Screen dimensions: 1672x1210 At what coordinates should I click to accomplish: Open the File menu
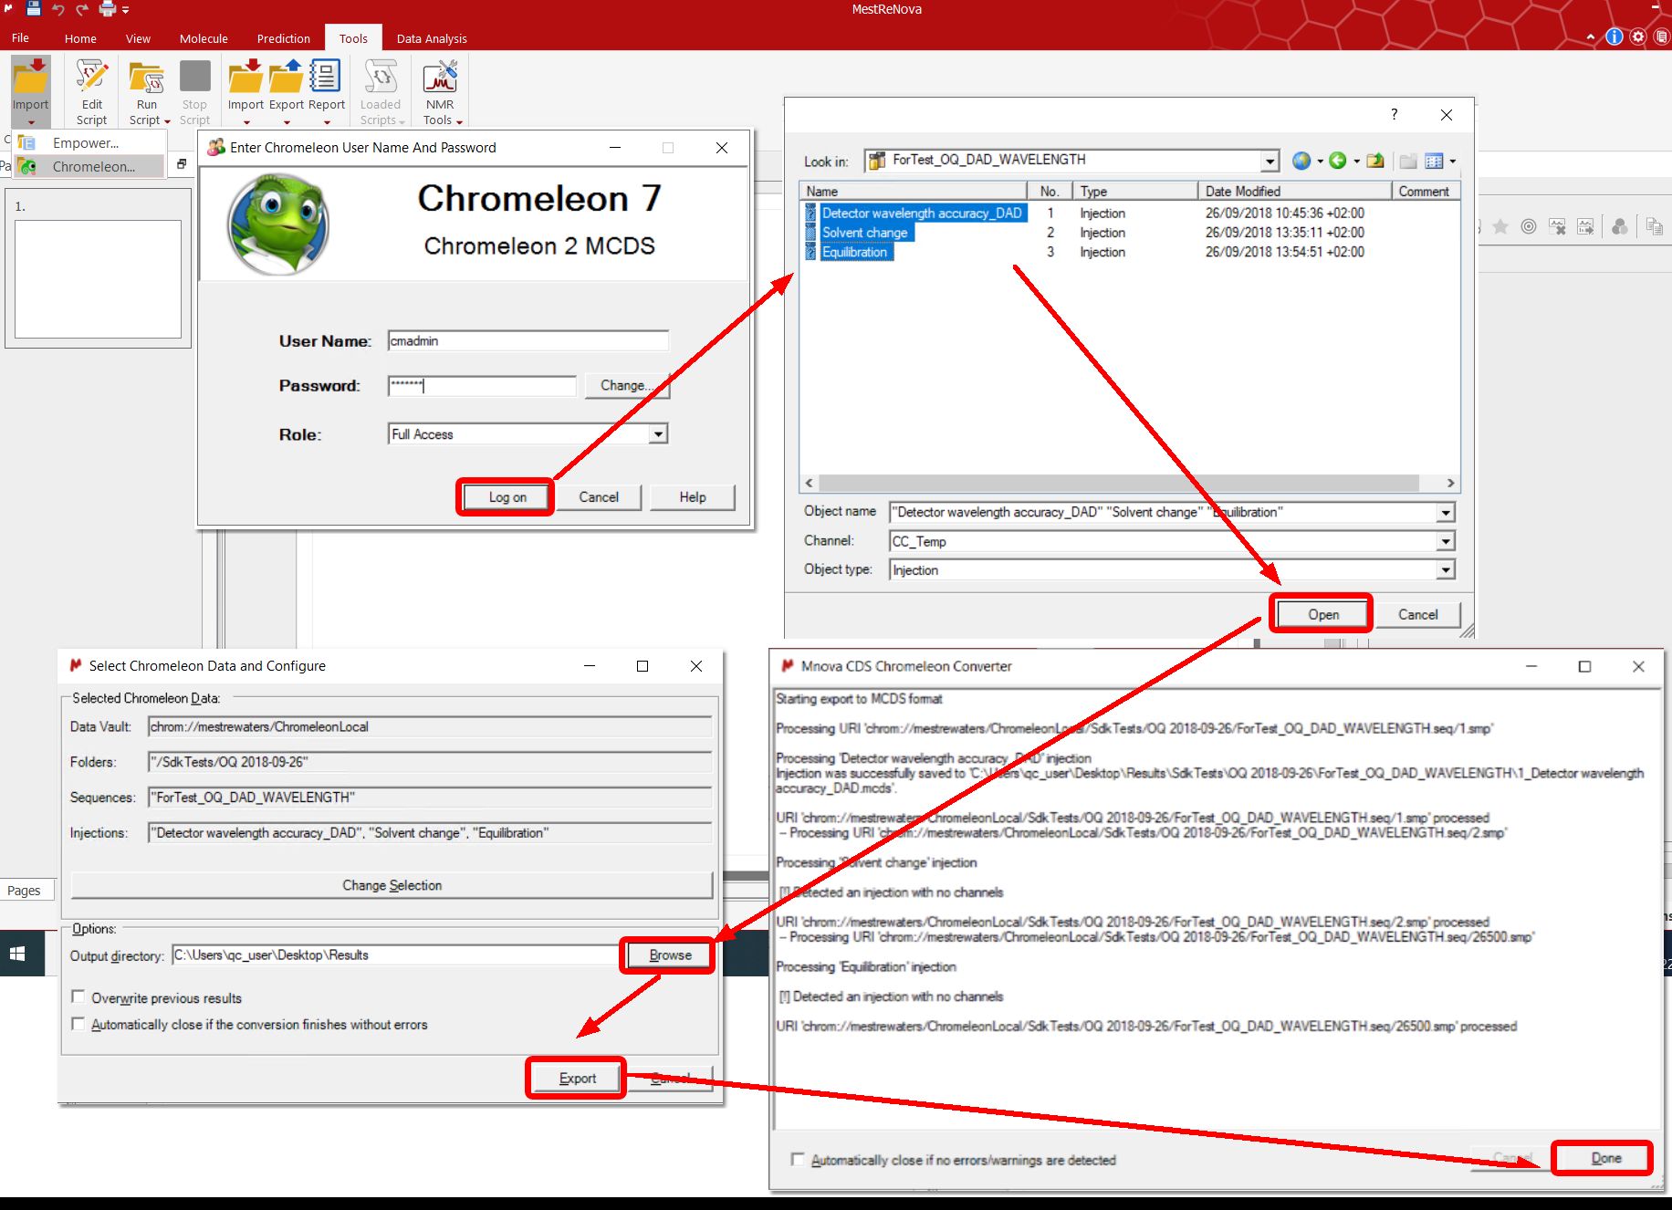(x=20, y=38)
